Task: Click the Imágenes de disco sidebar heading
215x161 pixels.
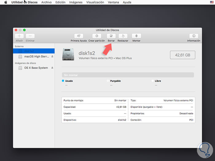Action: tap(25, 63)
